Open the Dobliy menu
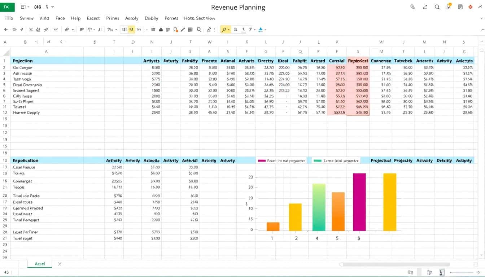The height and width of the screenshot is (277, 485). coord(152,18)
